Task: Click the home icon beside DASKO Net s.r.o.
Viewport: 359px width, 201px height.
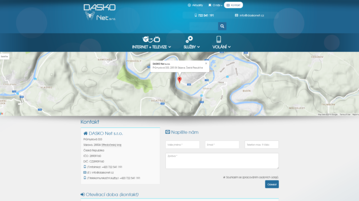Action: click(x=86, y=133)
